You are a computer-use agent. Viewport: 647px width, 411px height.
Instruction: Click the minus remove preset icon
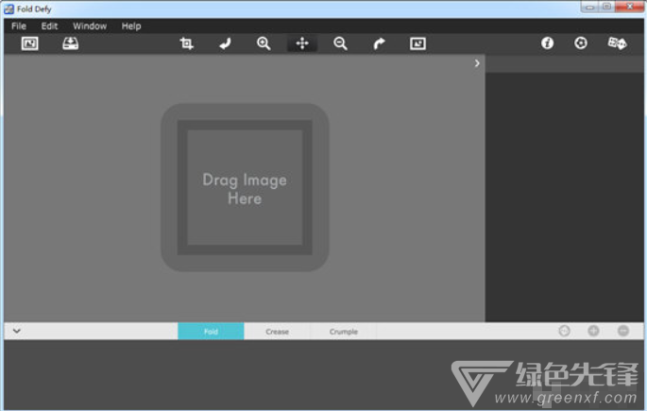pyautogui.click(x=623, y=331)
